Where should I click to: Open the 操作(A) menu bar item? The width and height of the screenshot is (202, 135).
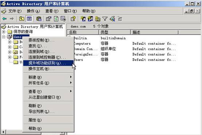pos(34,11)
